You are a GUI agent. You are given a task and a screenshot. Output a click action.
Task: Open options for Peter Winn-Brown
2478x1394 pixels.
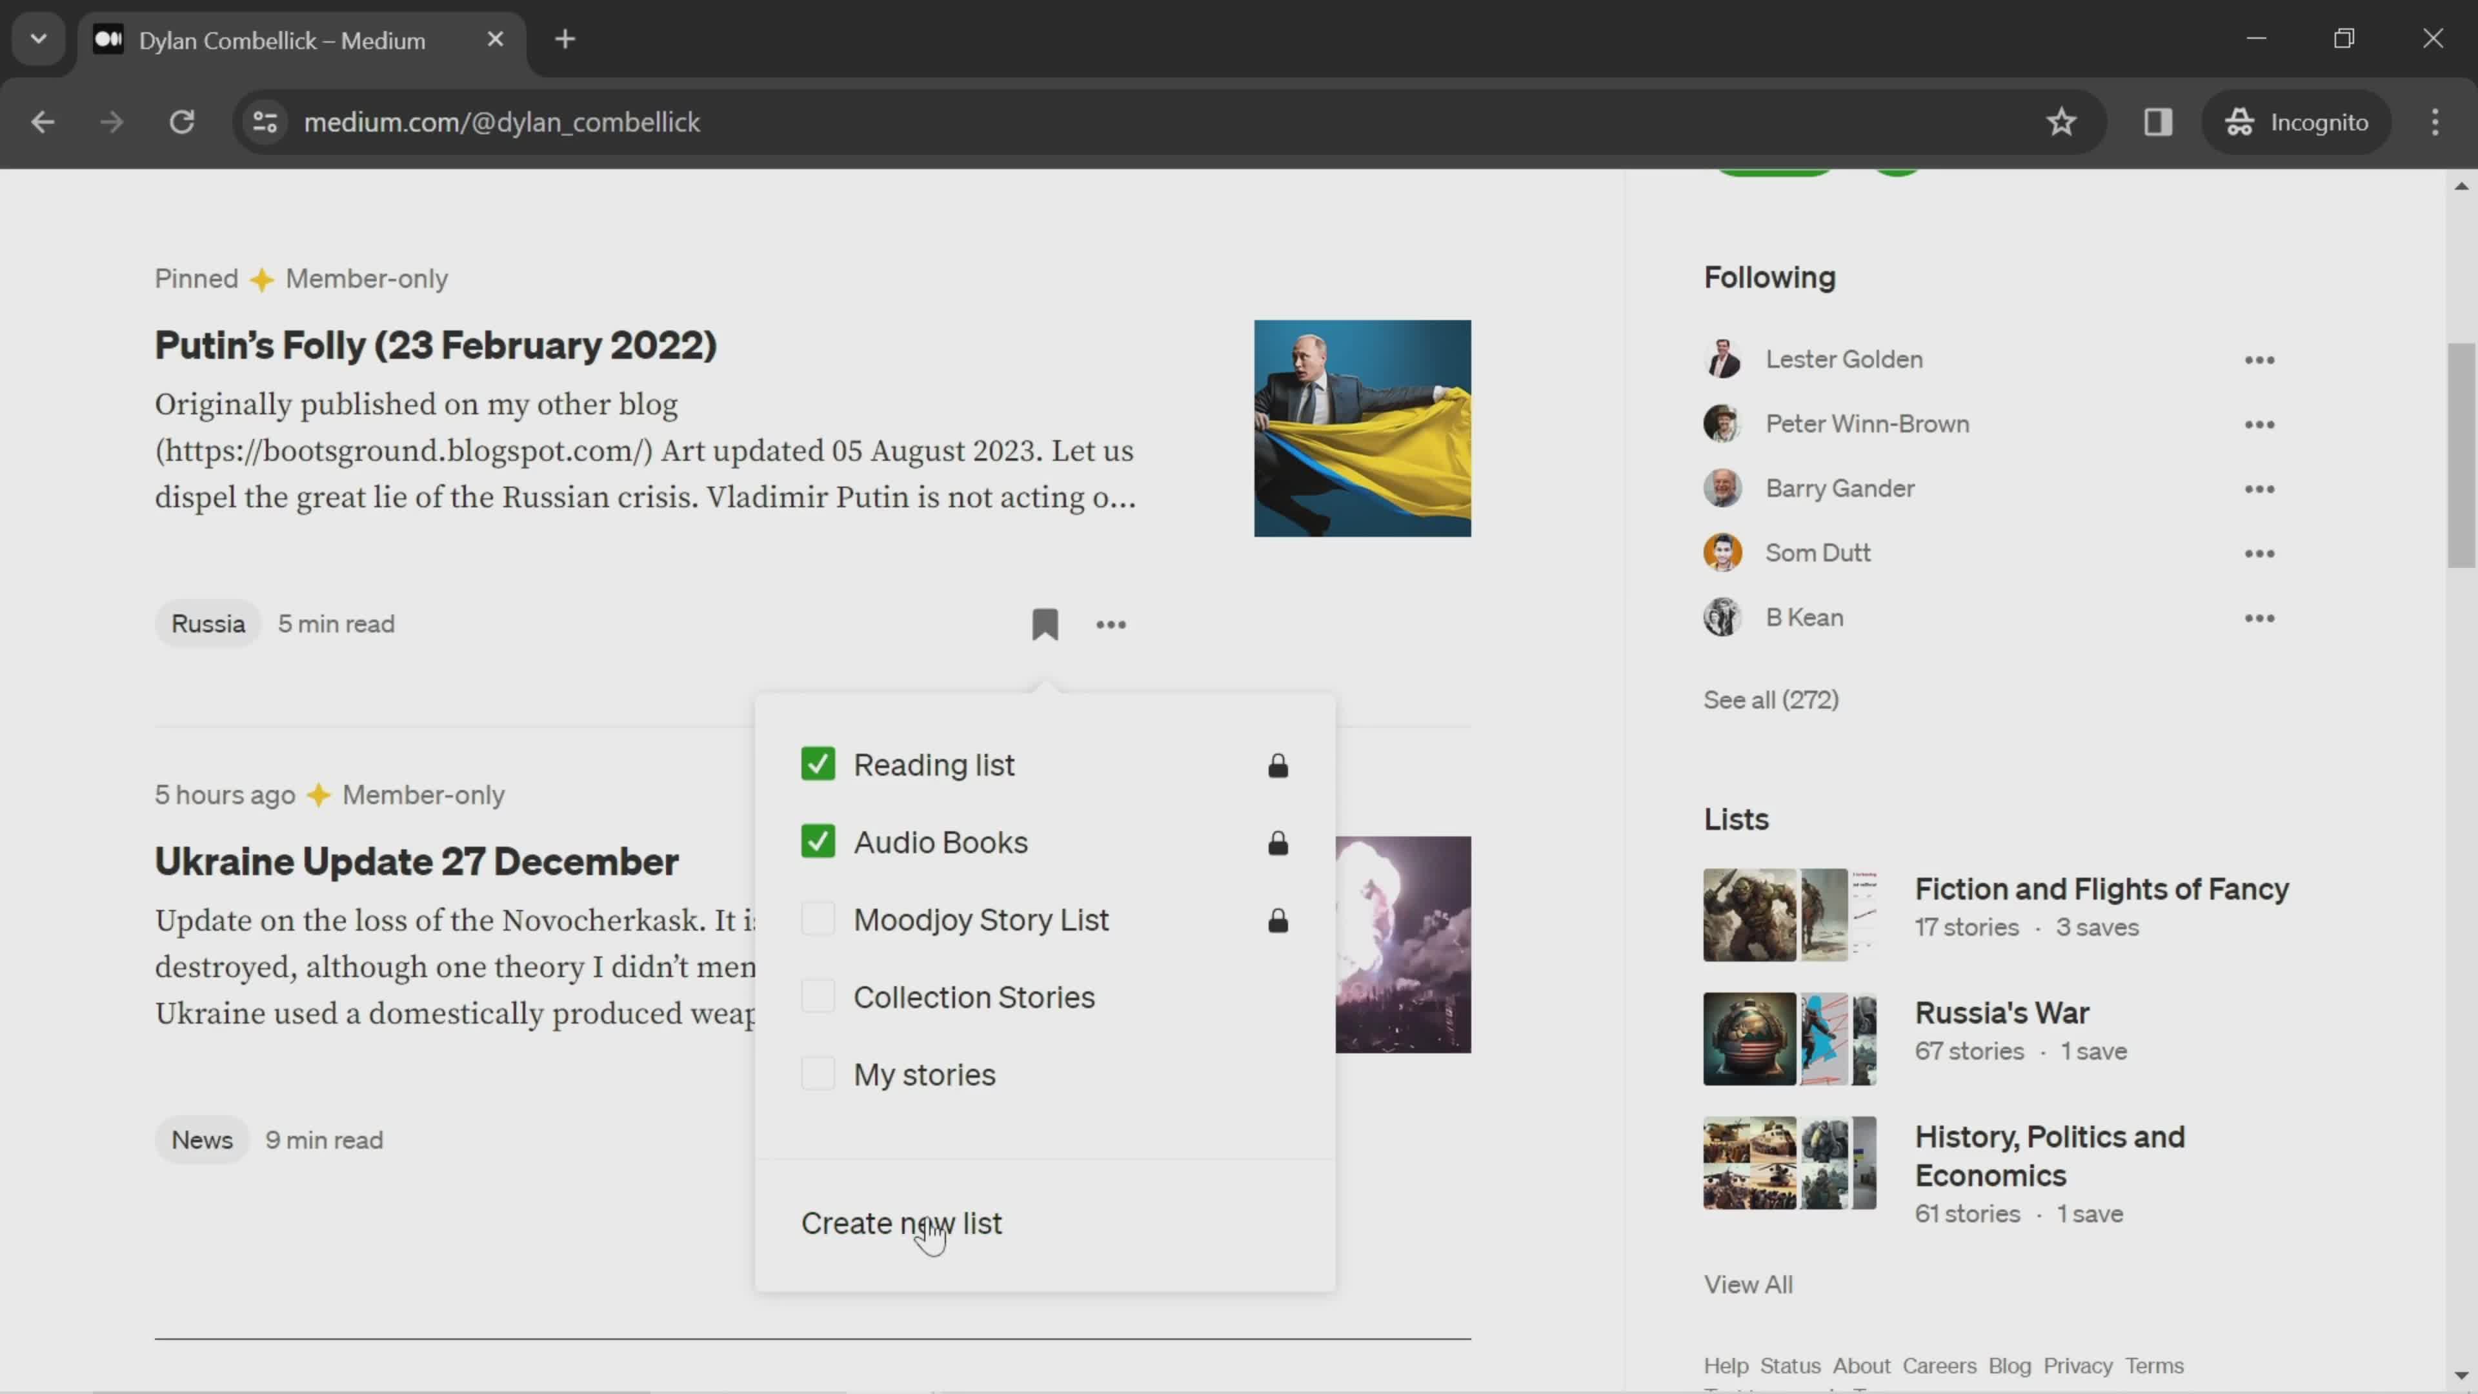point(2260,424)
